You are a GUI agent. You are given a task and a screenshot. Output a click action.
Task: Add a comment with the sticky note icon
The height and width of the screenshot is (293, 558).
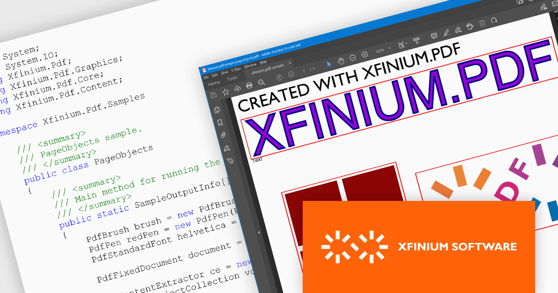[434, 35]
